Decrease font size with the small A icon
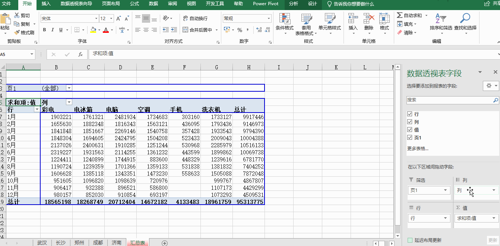This screenshot has width=500, height=246. (127, 18)
